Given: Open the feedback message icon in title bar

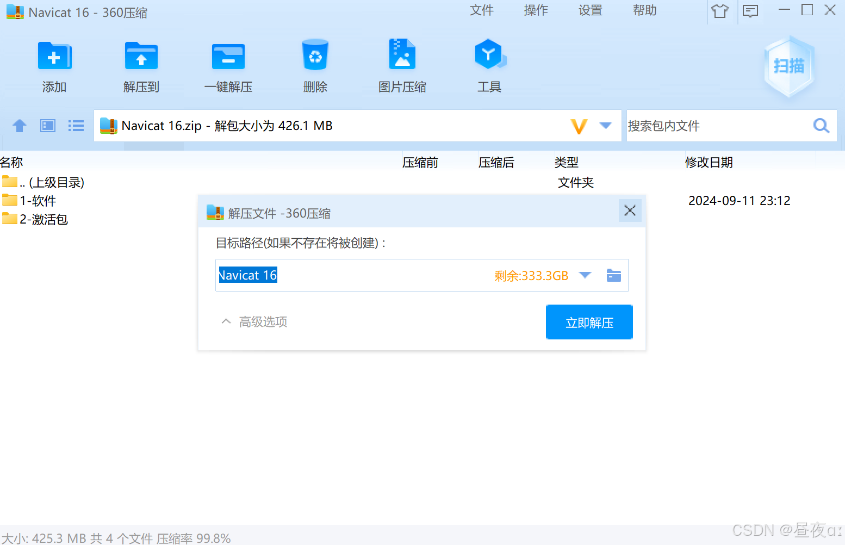Looking at the screenshot, I should 750,11.
